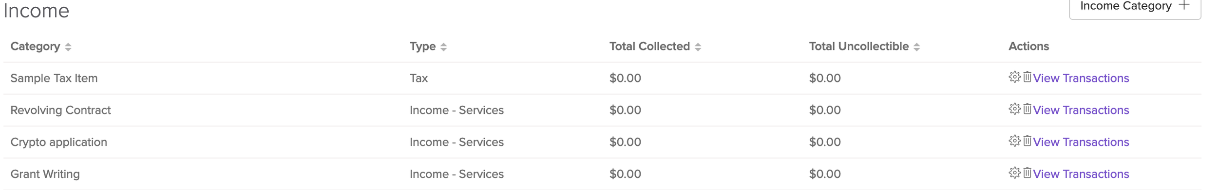View Transactions for Crypto application

(x=1081, y=142)
